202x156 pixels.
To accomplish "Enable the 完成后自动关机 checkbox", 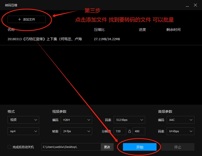I will 9,147.
